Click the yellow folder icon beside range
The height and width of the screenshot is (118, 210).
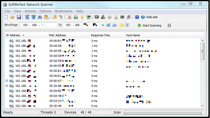(122, 25)
